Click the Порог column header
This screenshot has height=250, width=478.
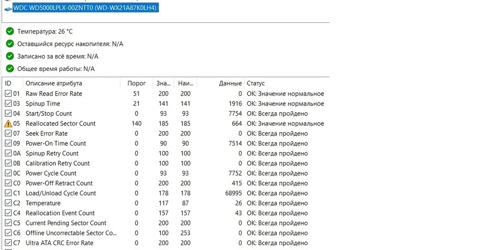coord(136,83)
